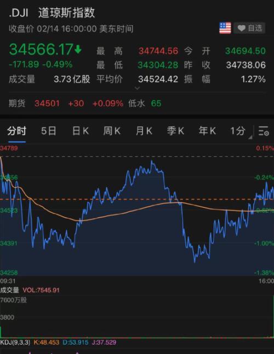Screen dimensions: 274x354
Task: Tap the percent change -0.49%
Action: click(x=58, y=65)
